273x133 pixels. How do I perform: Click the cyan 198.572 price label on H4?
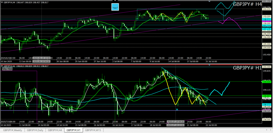click(x=267, y=19)
